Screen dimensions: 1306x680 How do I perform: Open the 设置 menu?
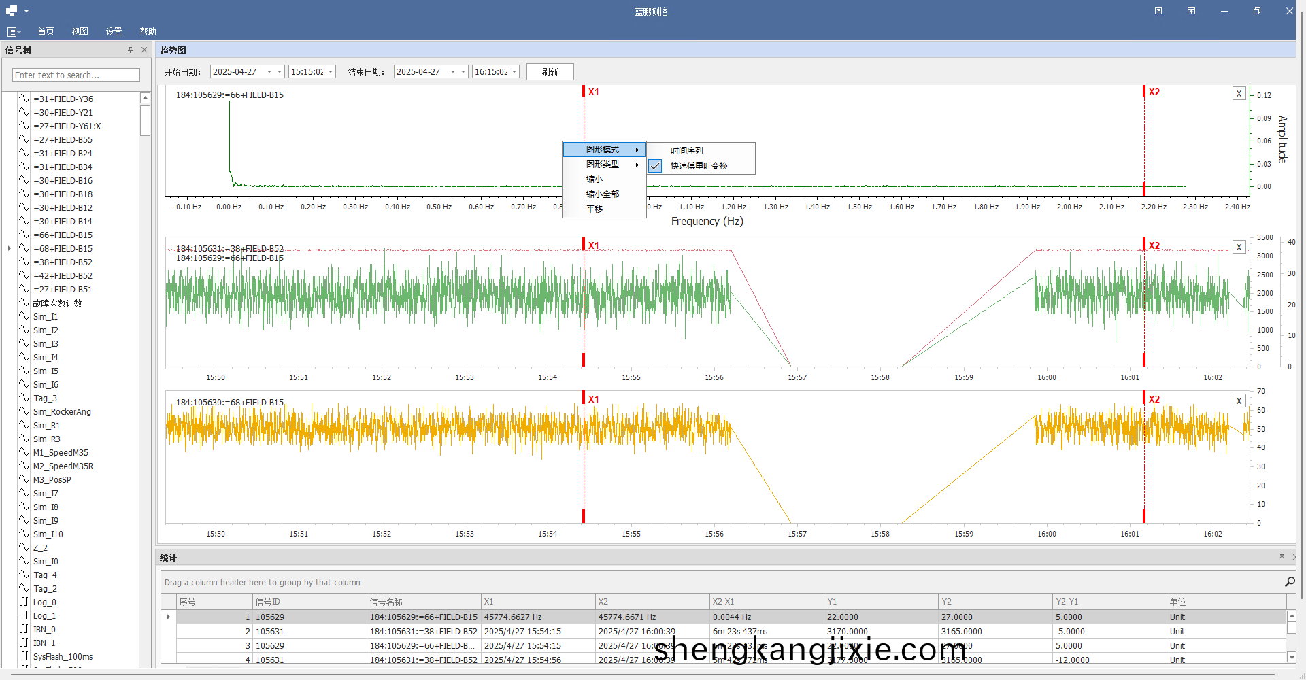coord(114,31)
